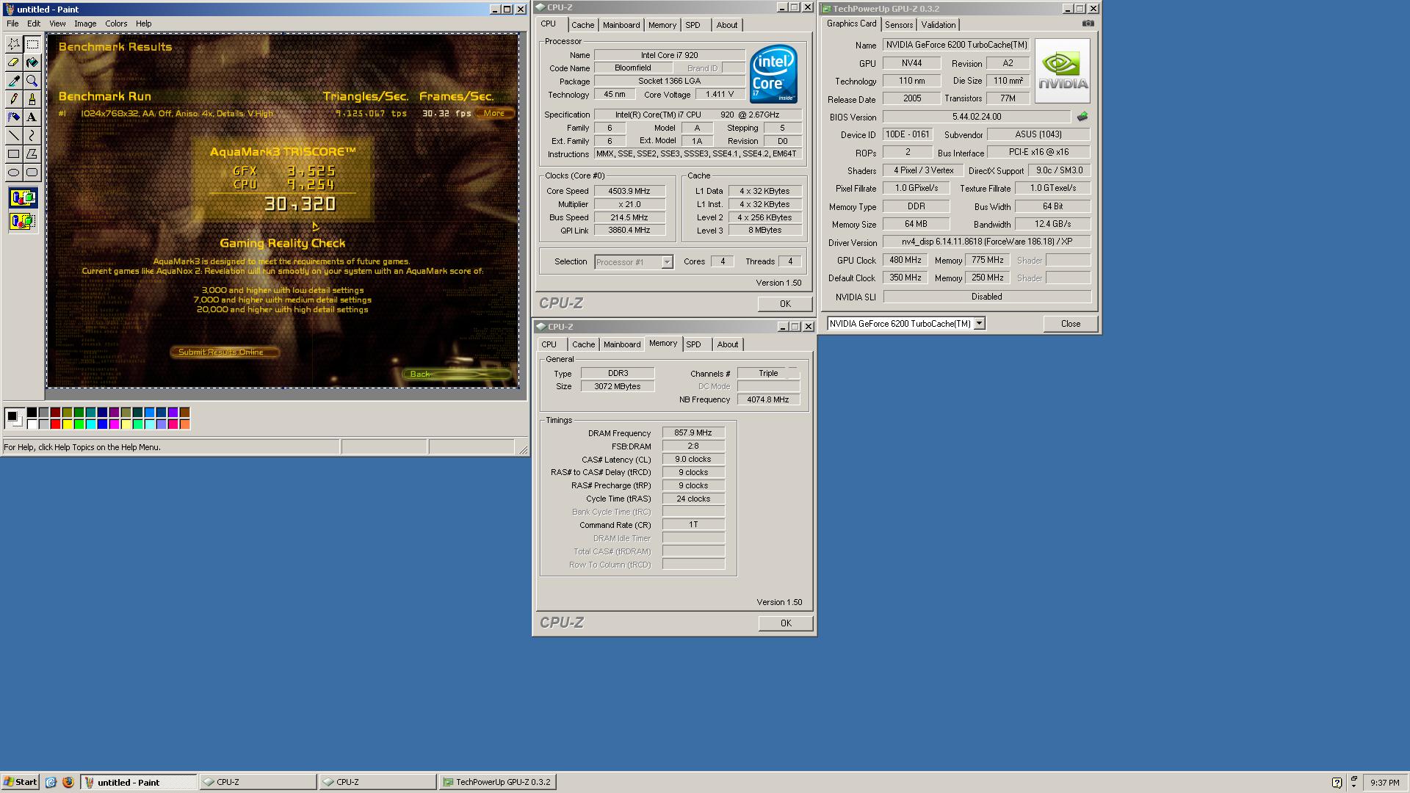Click the NVIDIA logo in GPU-Z
1410x793 pixels.
pos(1062,70)
